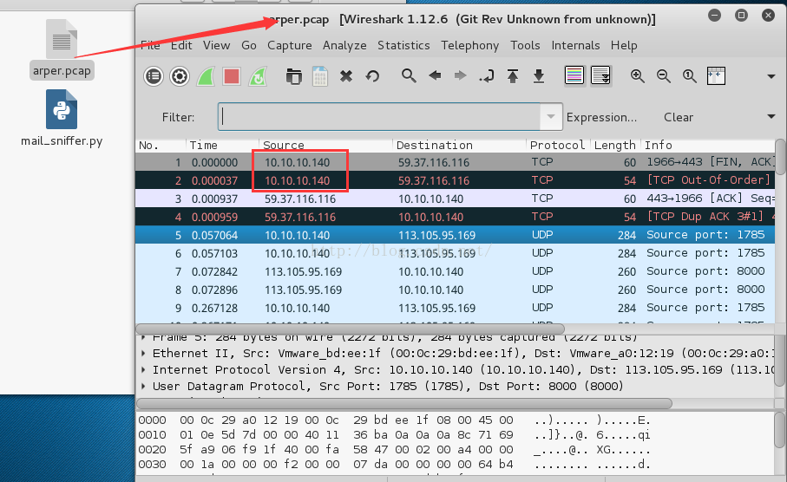The image size is (787, 482).
Task: Open the File menu
Action: click(150, 46)
